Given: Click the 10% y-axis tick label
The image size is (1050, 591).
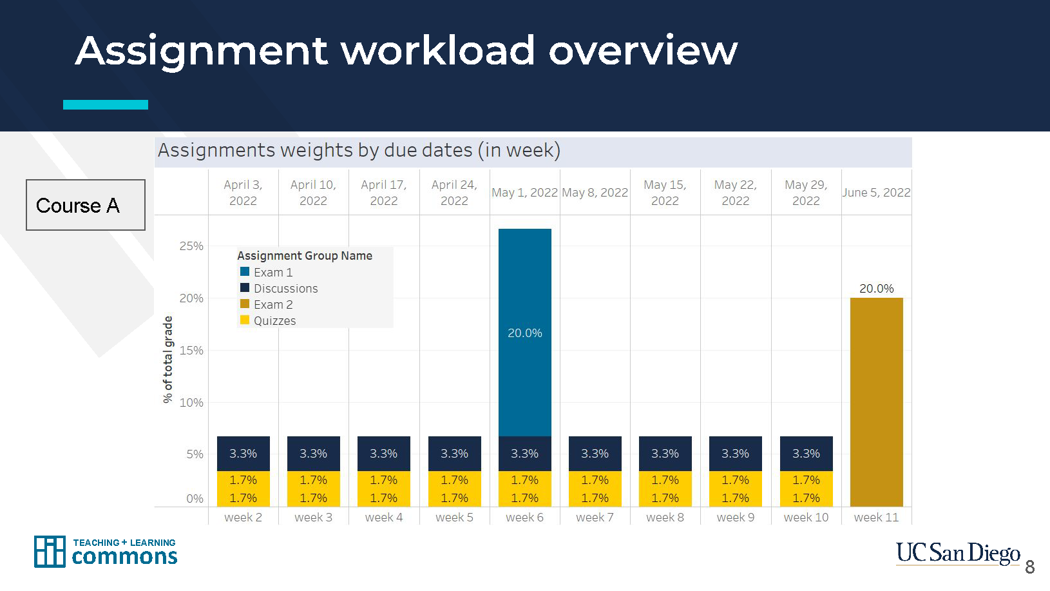Looking at the screenshot, I should click(191, 402).
